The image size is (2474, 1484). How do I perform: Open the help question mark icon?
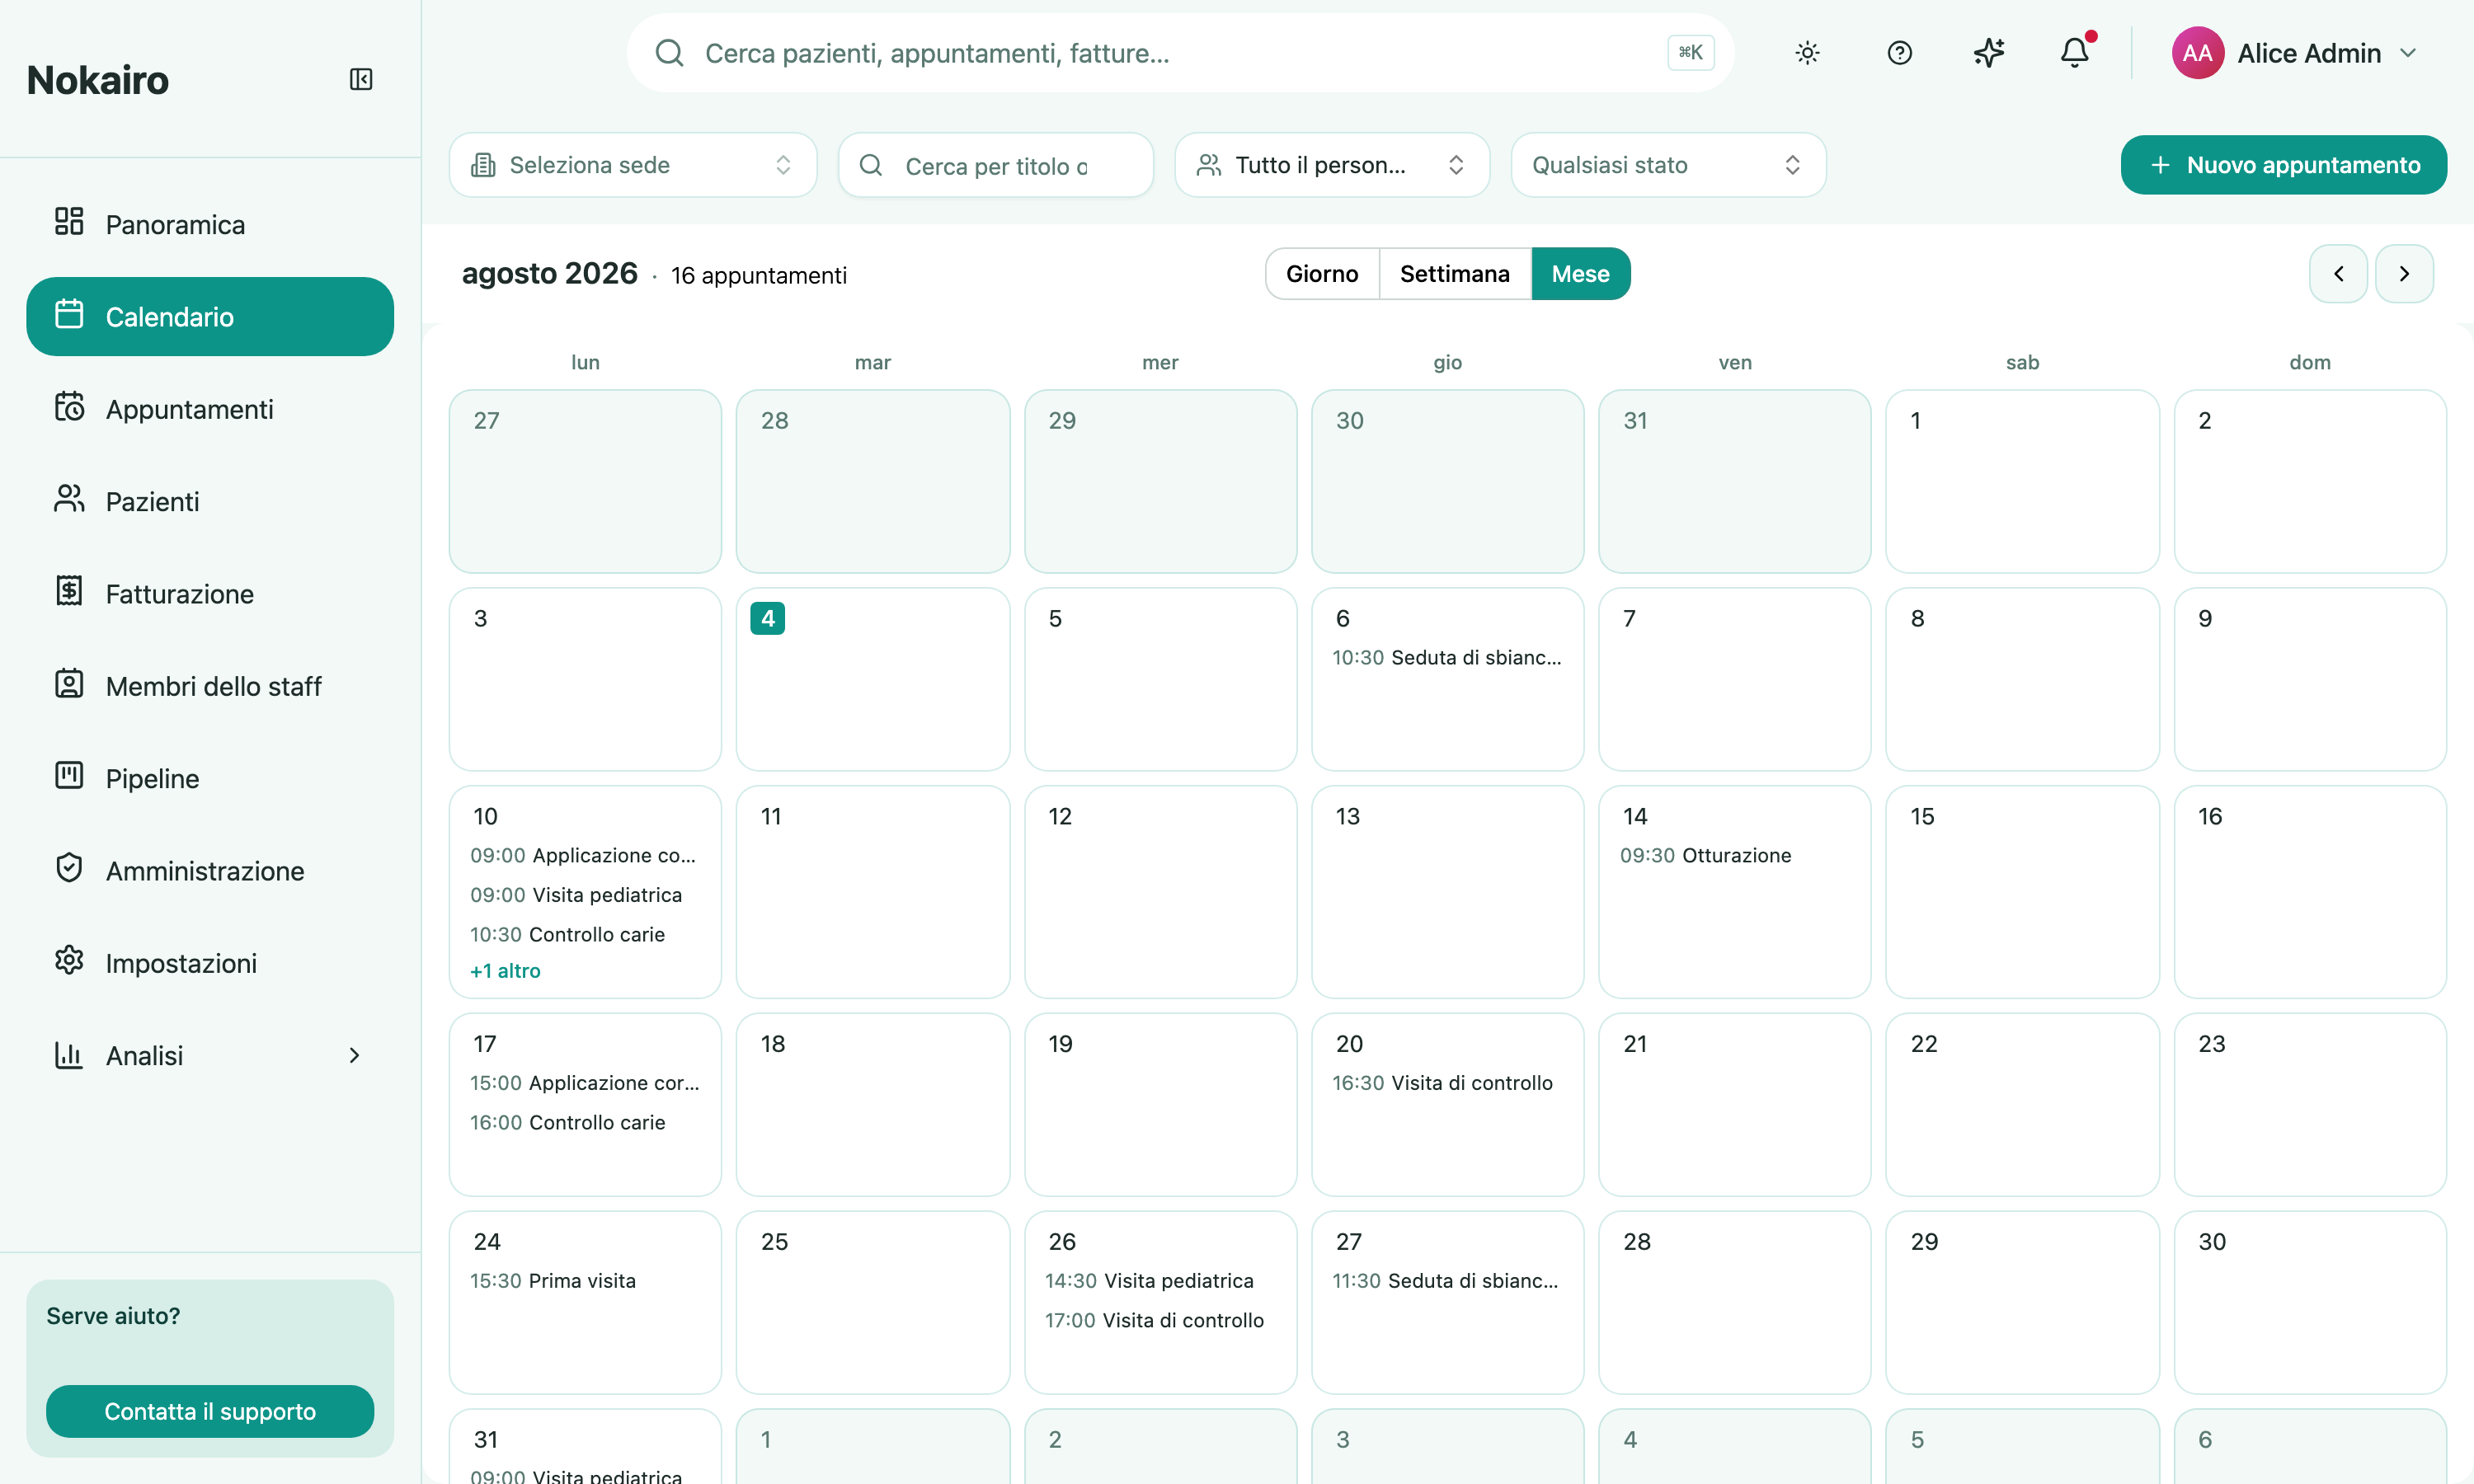[1899, 53]
